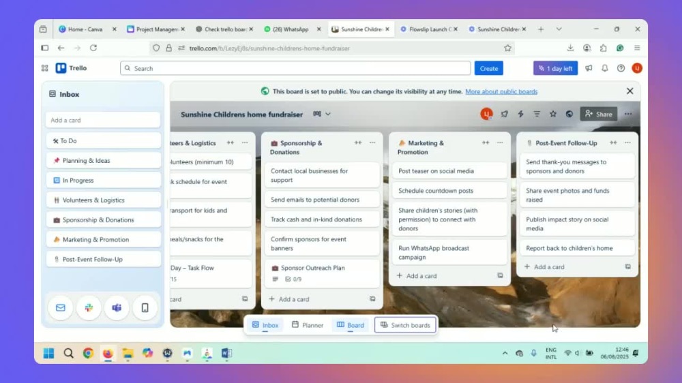Open the board filter icon
This screenshot has height=383, width=682.
pyautogui.click(x=537, y=114)
